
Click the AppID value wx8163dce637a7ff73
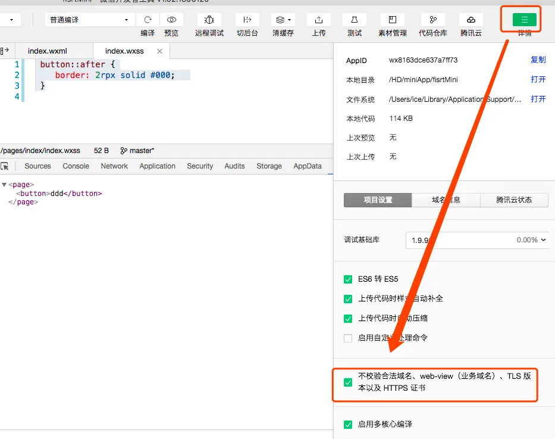(x=423, y=60)
